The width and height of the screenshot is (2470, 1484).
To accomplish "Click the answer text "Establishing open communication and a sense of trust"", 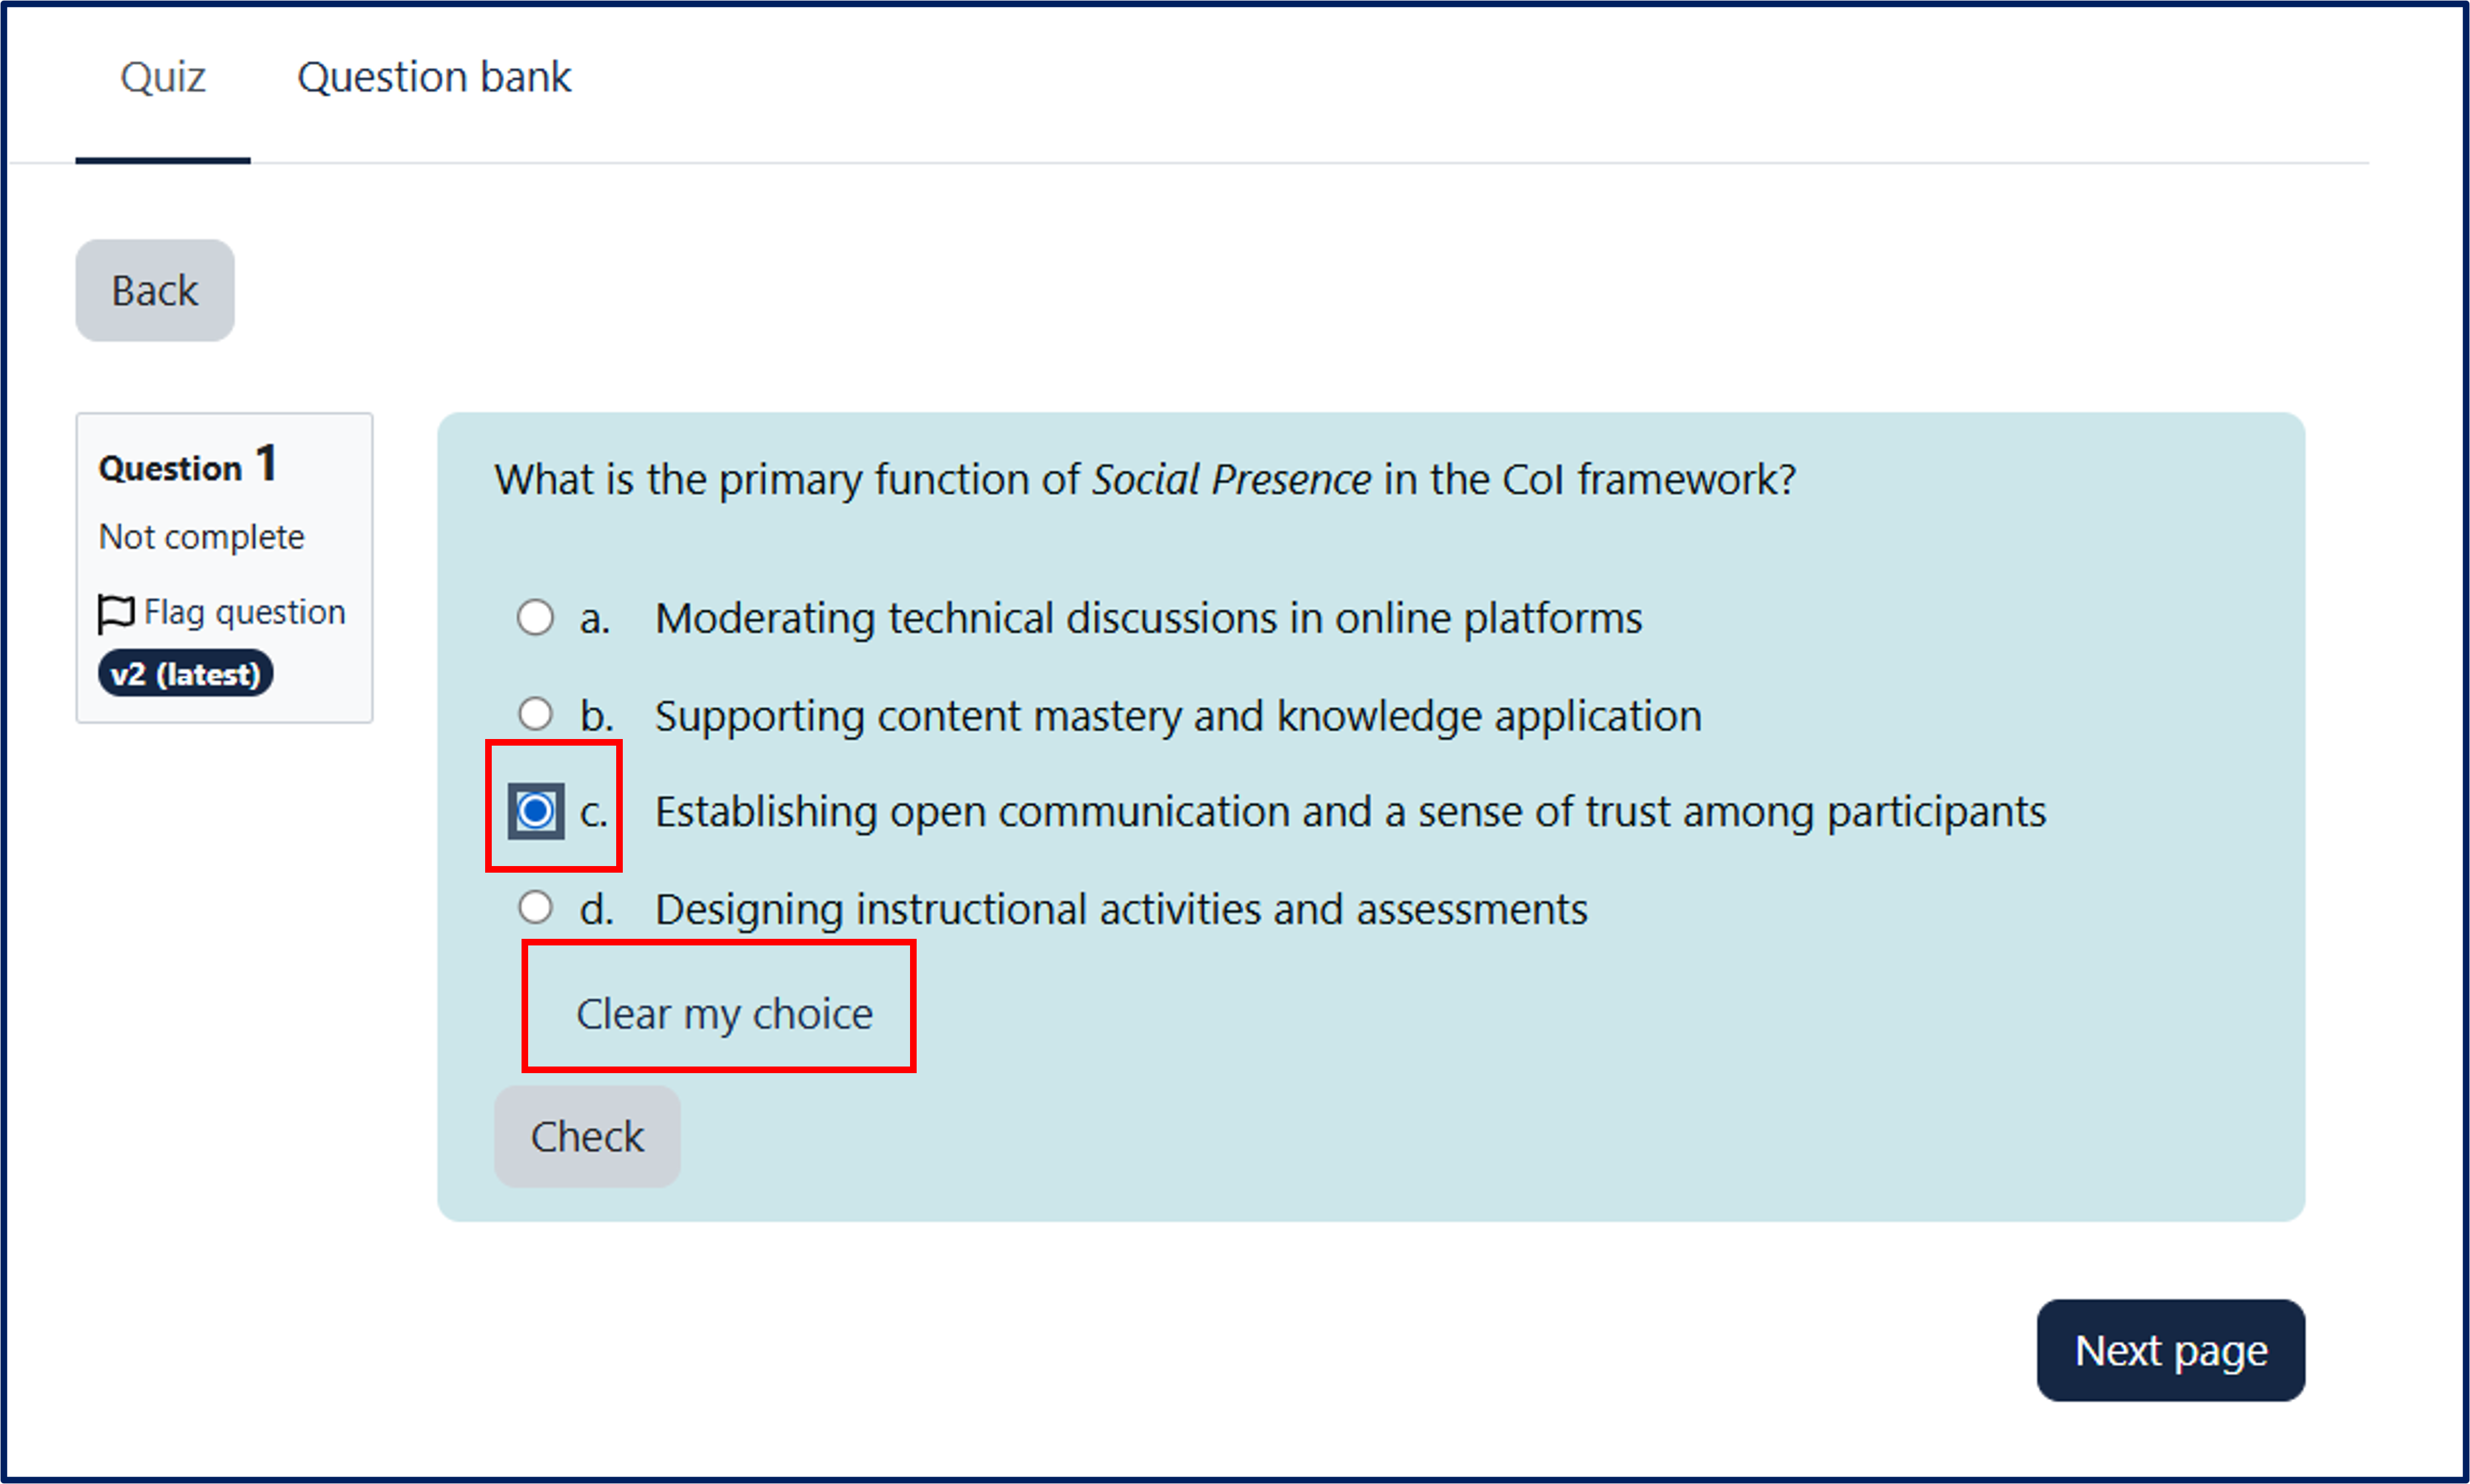I will tap(1349, 812).
